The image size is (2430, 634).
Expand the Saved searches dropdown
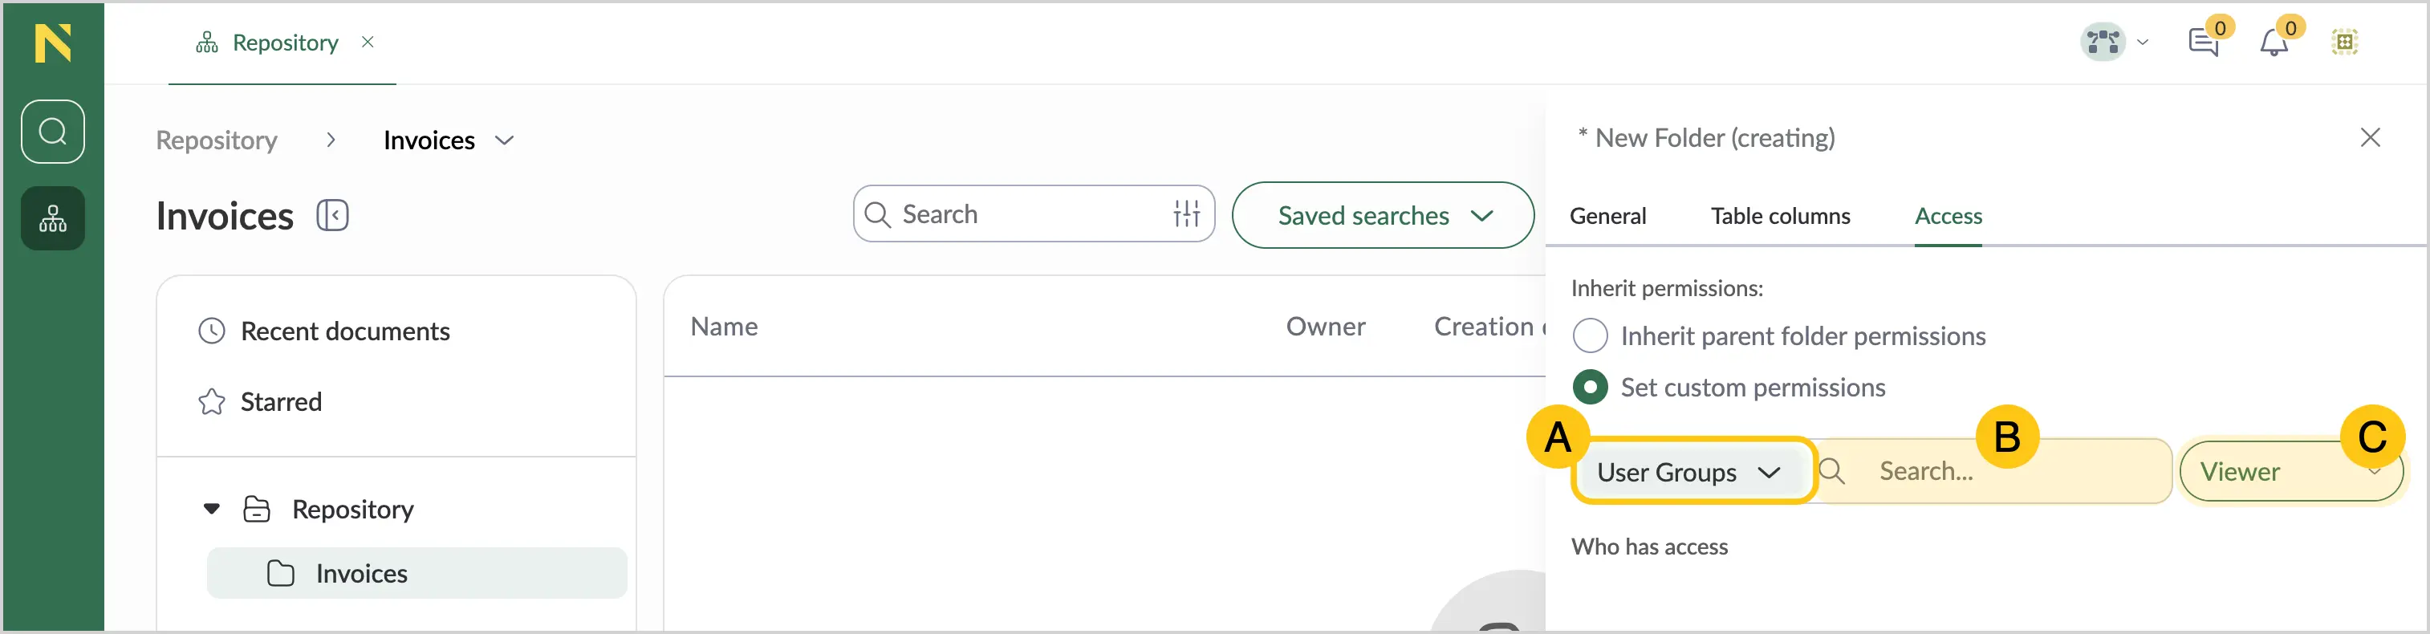point(1383,215)
